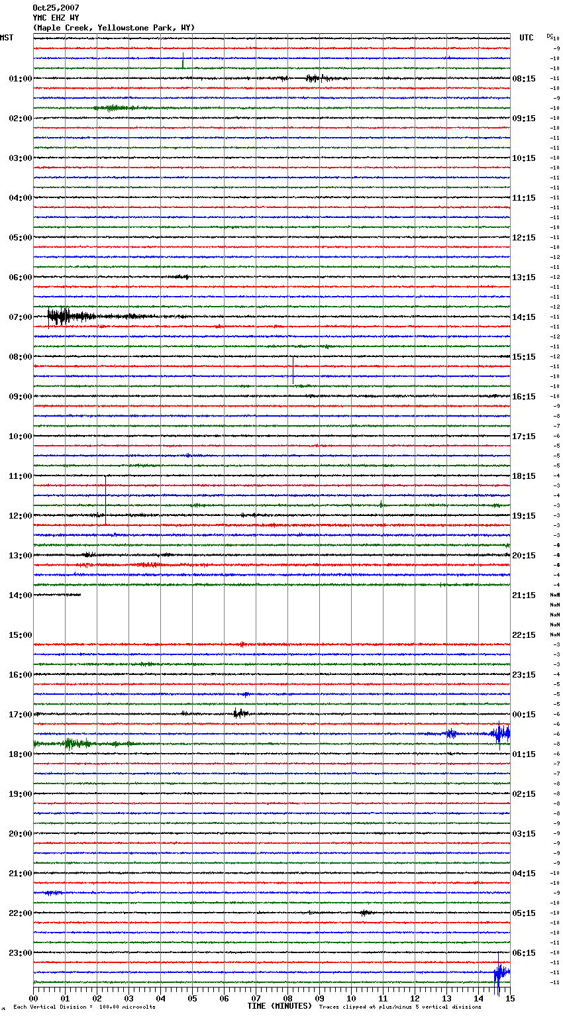
Task: Click the black event near minute 6 on 17:00 trace
Action: coord(240,713)
